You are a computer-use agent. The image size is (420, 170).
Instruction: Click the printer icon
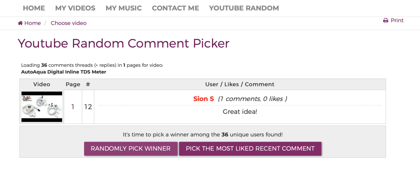pos(386,21)
